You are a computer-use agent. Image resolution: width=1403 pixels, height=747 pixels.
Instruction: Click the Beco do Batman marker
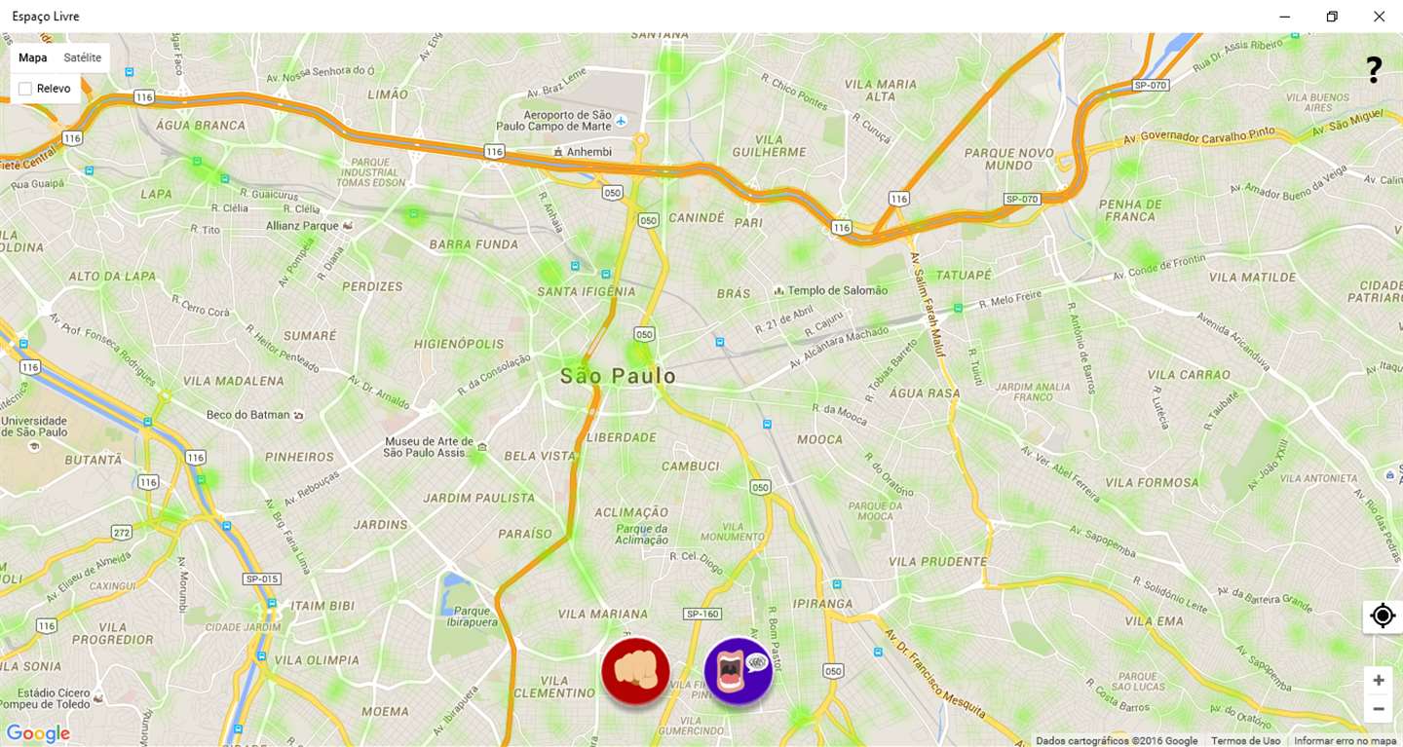(299, 415)
